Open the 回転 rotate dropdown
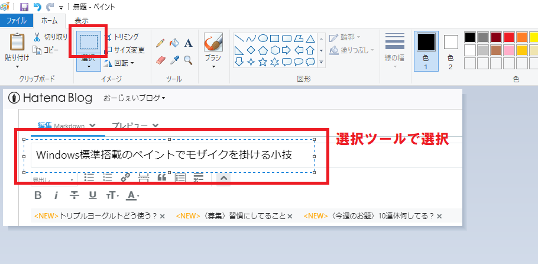Screen dimensions: 538x264 click(119, 63)
